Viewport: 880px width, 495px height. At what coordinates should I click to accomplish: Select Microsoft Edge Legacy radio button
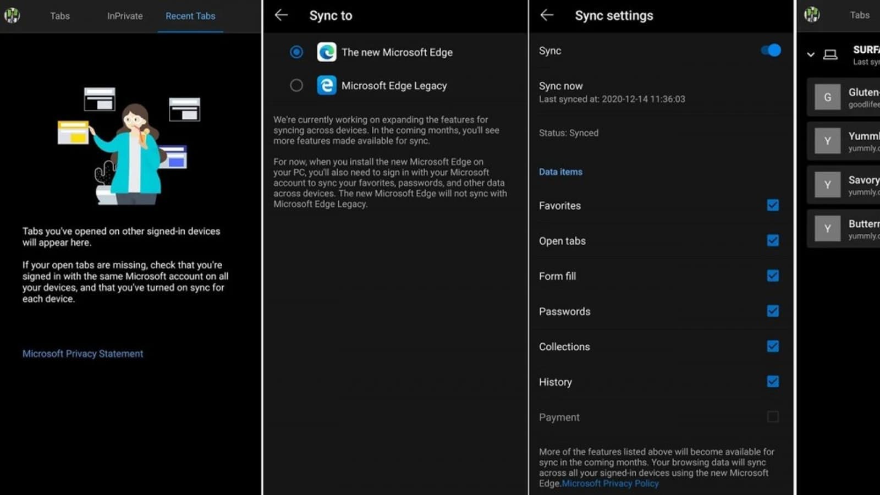pyautogui.click(x=296, y=85)
